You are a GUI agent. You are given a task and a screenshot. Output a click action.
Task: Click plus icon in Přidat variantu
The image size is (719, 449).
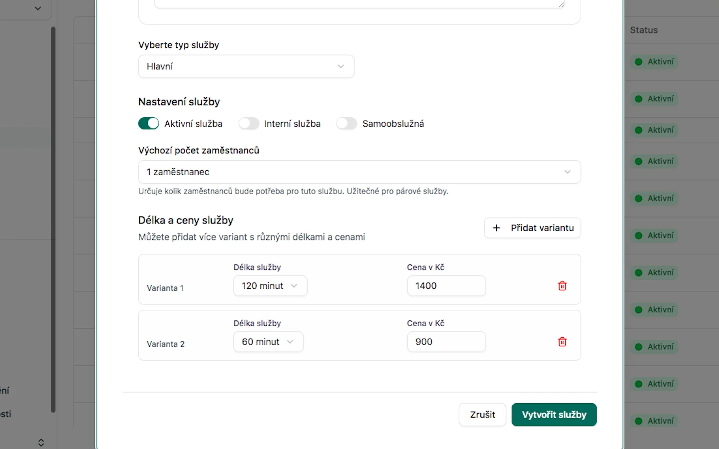(496, 228)
